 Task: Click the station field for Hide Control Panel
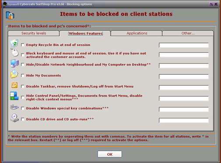(184, 98)
